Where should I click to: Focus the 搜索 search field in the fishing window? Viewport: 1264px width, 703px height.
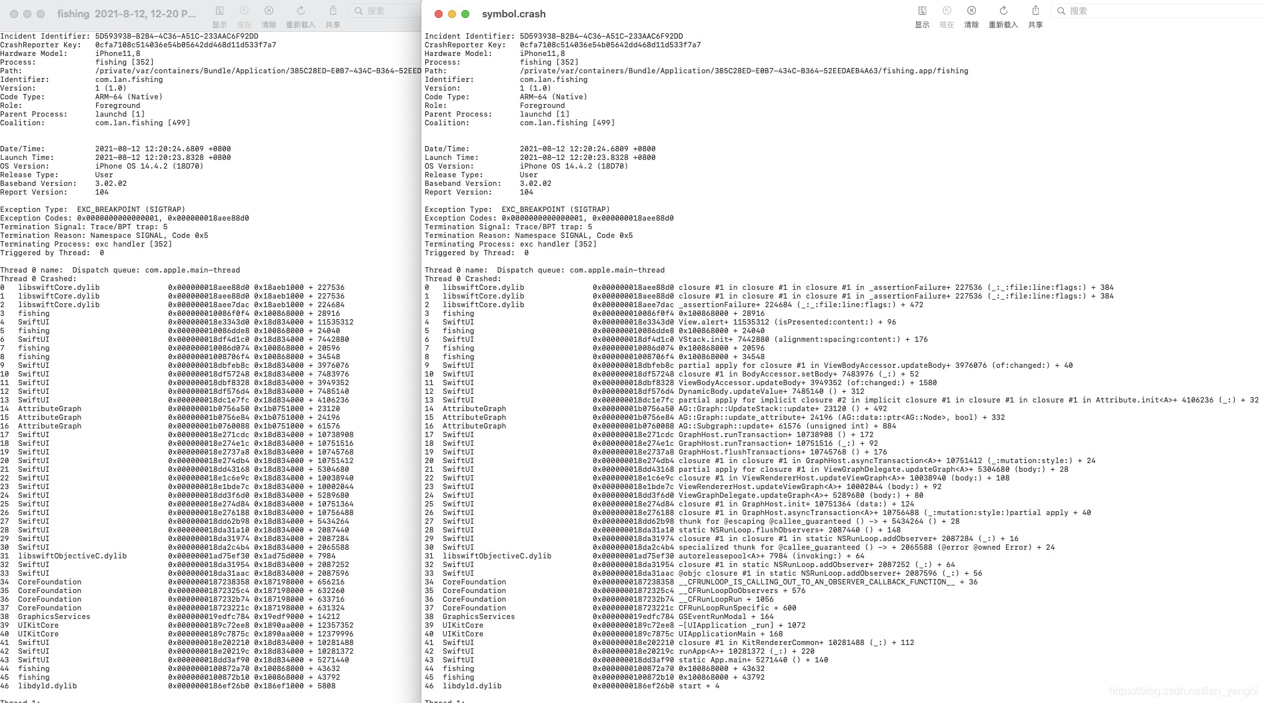pyautogui.click(x=385, y=11)
